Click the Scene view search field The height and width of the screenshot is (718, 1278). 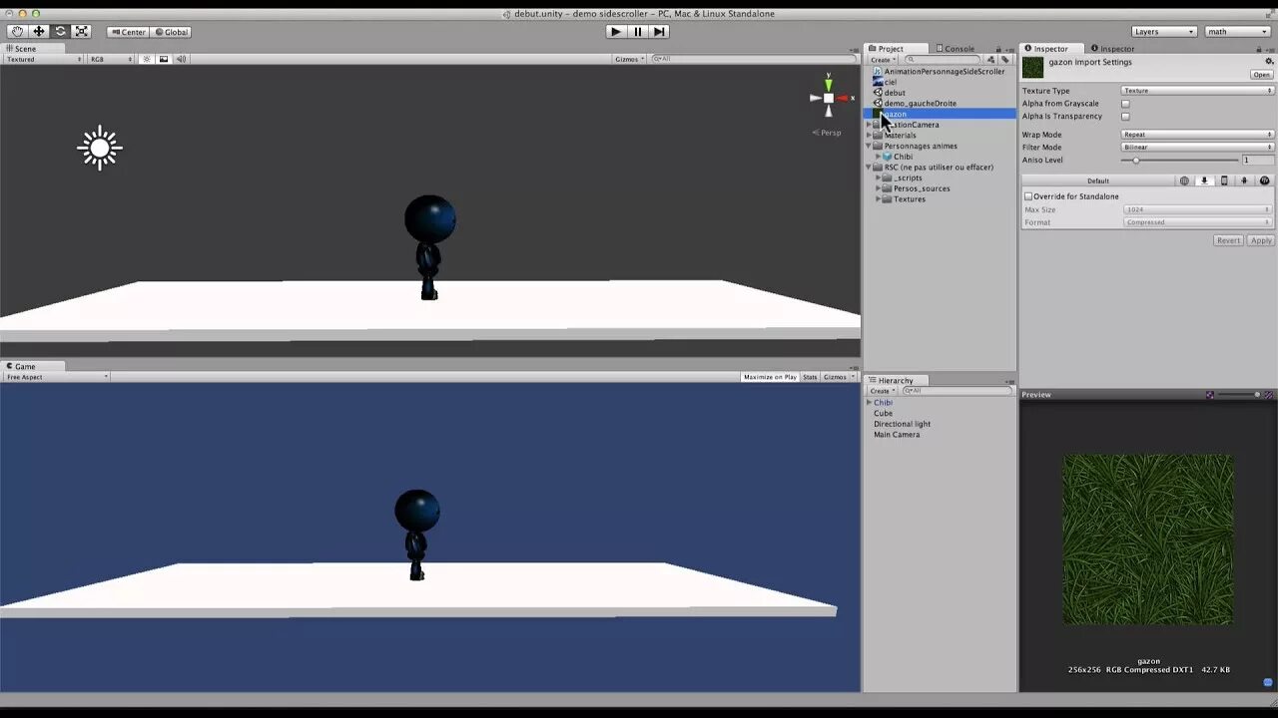click(x=754, y=59)
